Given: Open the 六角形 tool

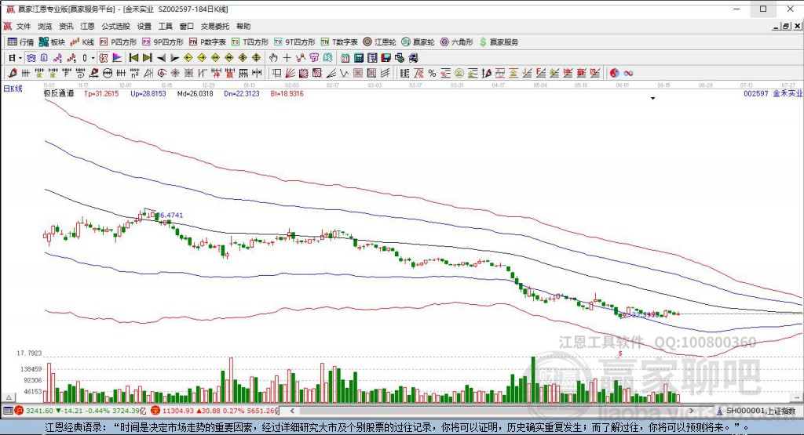Looking at the screenshot, I should click(457, 42).
